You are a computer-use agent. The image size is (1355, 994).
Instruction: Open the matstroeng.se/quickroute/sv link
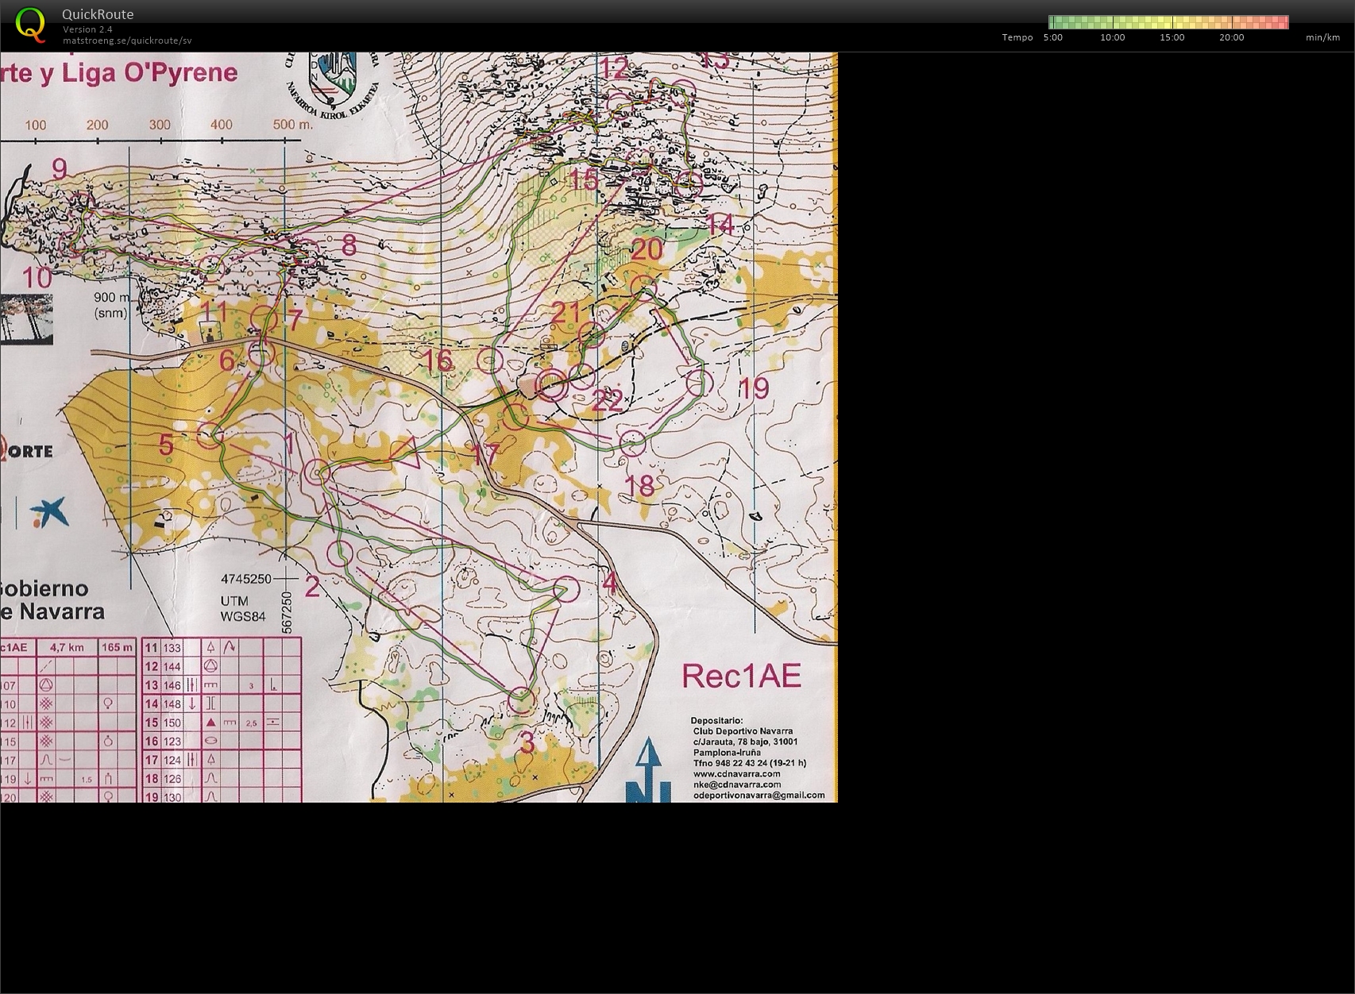coord(127,40)
